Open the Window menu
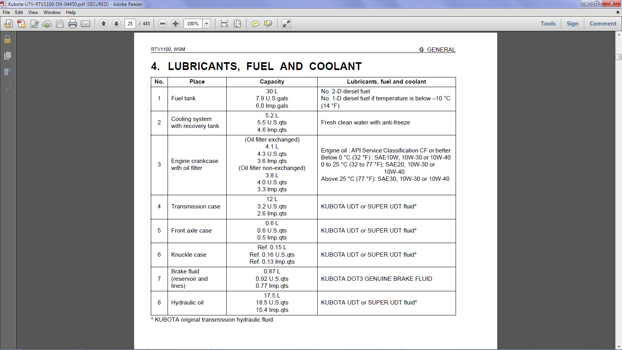622x350 pixels. pyautogui.click(x=52, y=12)
